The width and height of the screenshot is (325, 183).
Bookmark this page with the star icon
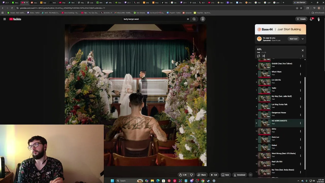point(301,8)
